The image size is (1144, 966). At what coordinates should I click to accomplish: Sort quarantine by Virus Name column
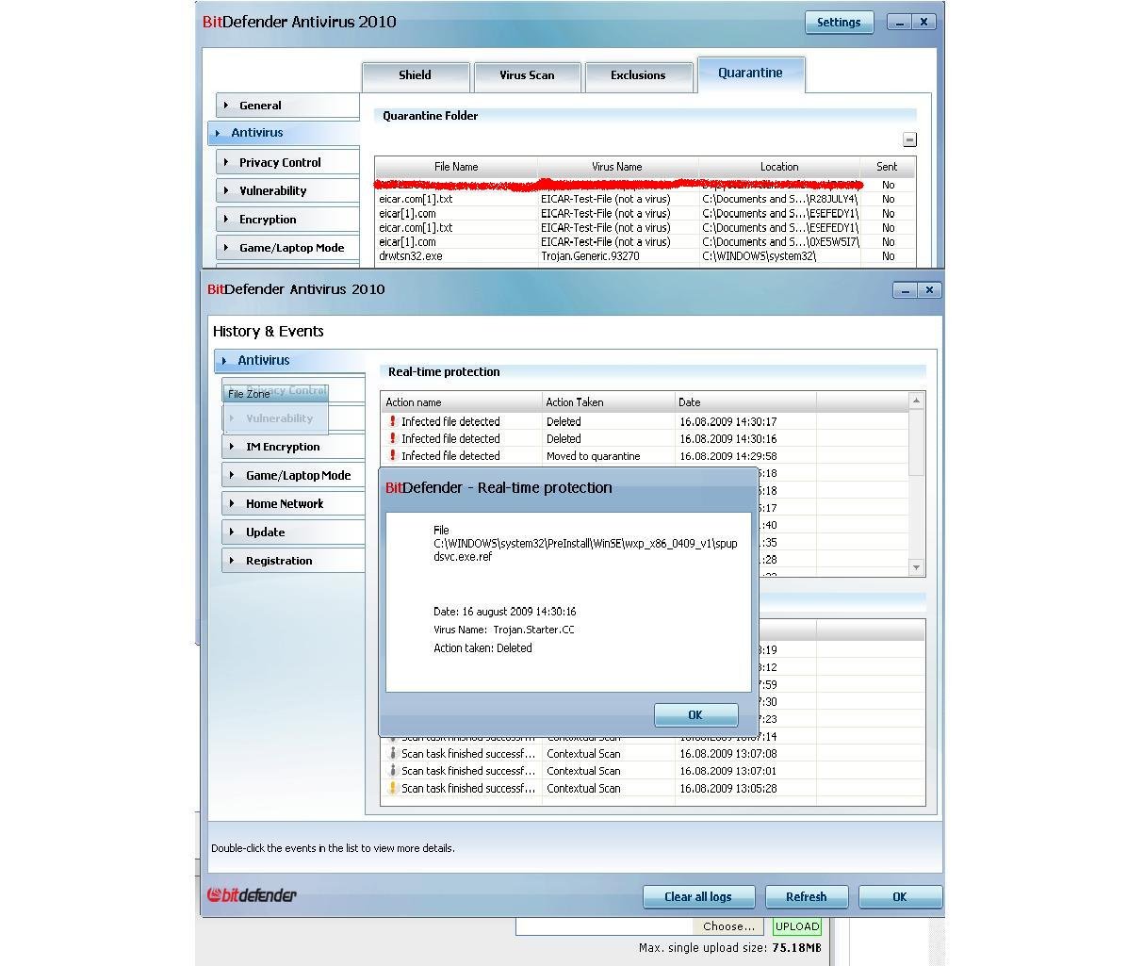[617, 167]
